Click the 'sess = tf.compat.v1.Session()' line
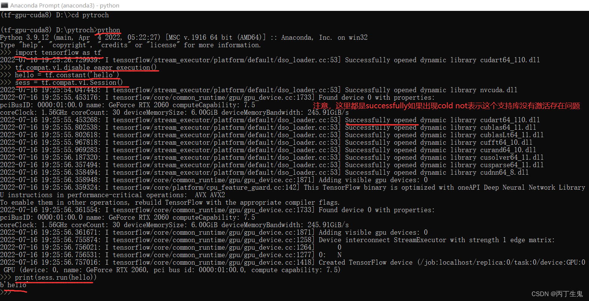Viewport: 589px width, 301px height. 69,82
